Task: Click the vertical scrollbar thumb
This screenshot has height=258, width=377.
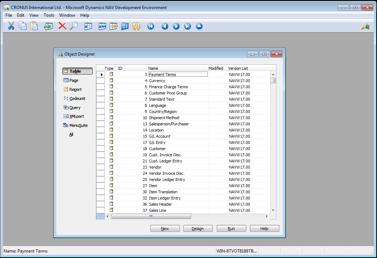Action: 273,80
